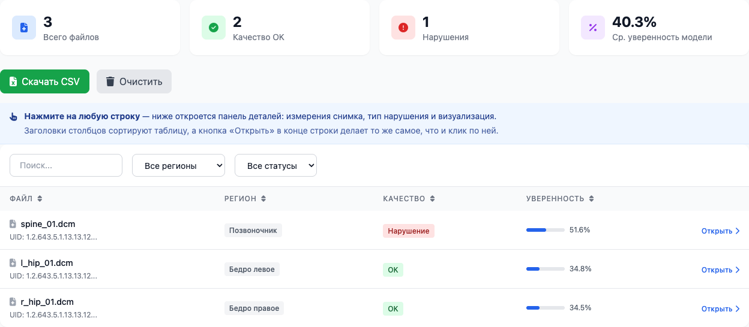Click the green checkmark quality OK icon
The height and width of the screenshot is (327, 749).
[214, 28]
